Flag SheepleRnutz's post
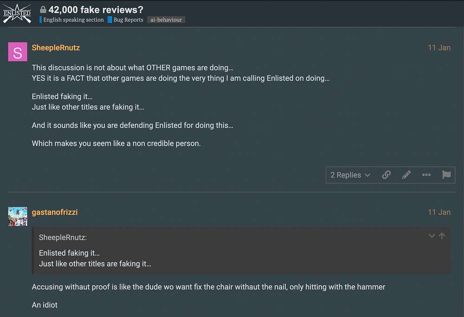The height and width of the screenshot is (317, 464). 446,175
